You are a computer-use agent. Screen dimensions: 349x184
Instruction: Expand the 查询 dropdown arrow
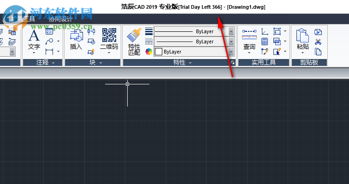(x=249, y=53)
